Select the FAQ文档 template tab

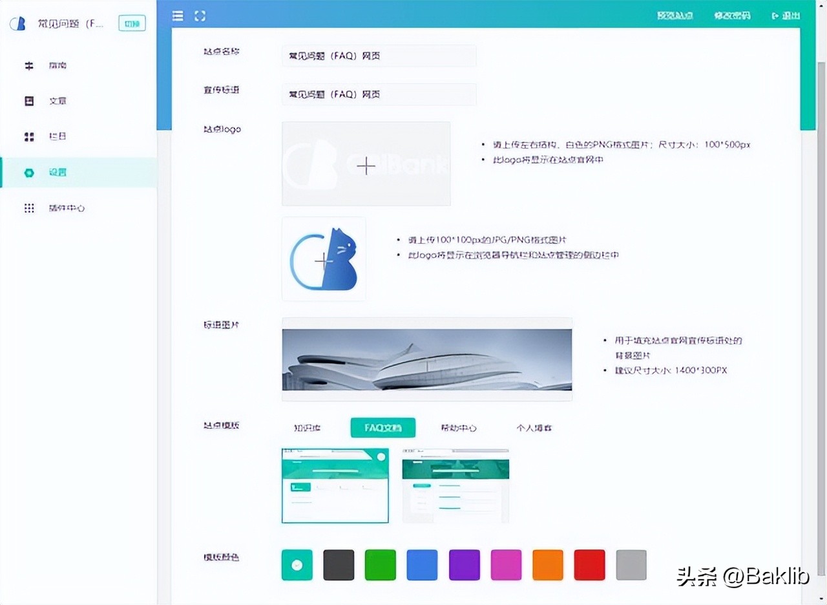(x=382, y=427)
